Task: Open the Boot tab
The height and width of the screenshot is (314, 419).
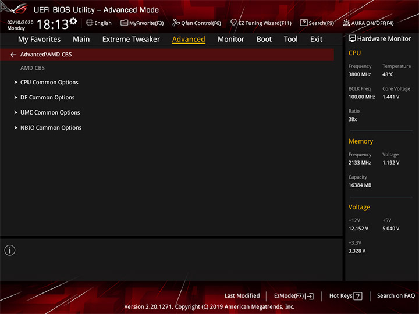Action: (x=264, y=40)
